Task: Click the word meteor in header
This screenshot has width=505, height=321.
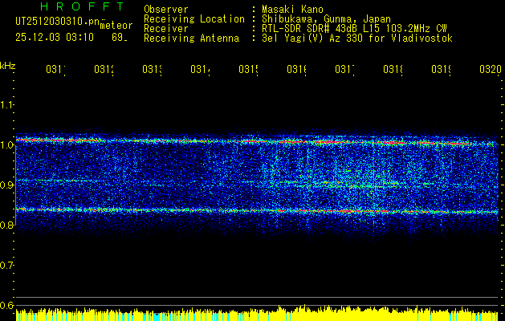Action: click(116, 26)
